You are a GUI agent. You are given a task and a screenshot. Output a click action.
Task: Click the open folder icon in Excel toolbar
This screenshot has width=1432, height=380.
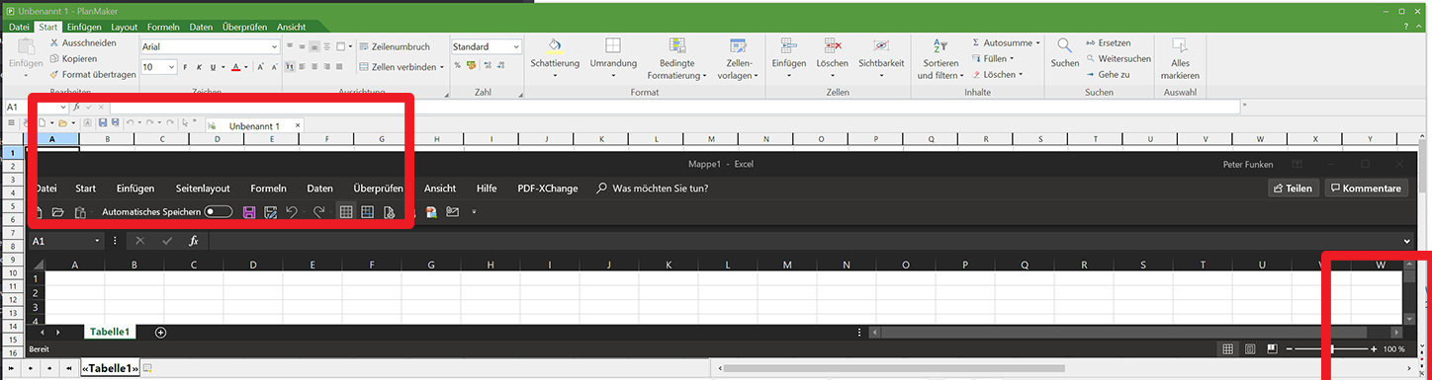click(x=57, y=211)
